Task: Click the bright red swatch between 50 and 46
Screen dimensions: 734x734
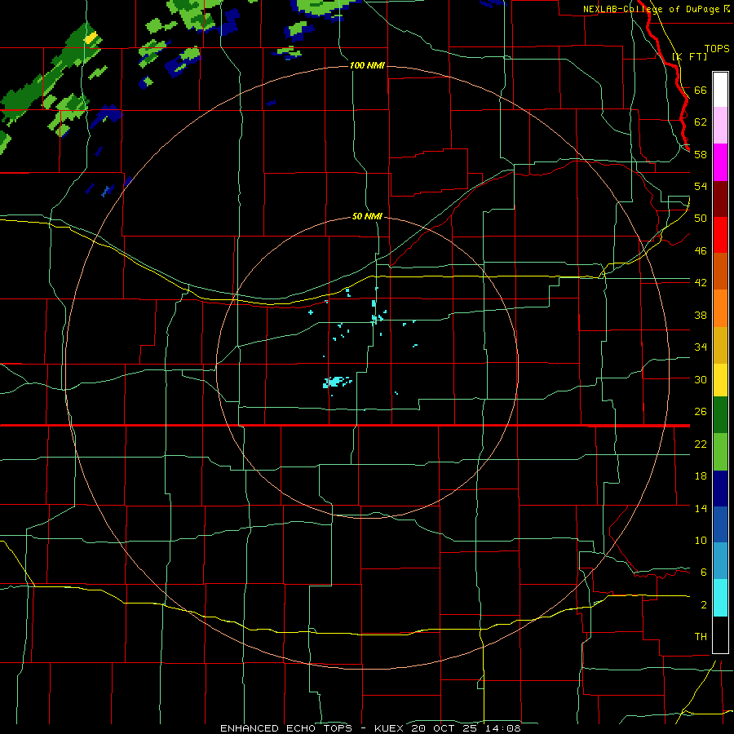Action: click(720, 235)
